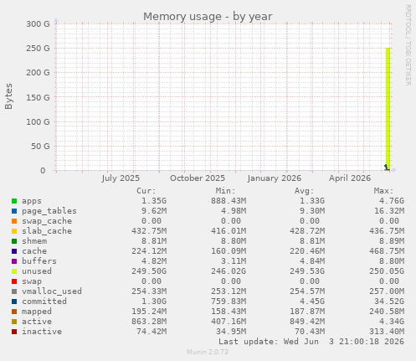Viewport: 416px width, 361px height.
Task: Click the 'mapped' legend label
Action: 37,312
